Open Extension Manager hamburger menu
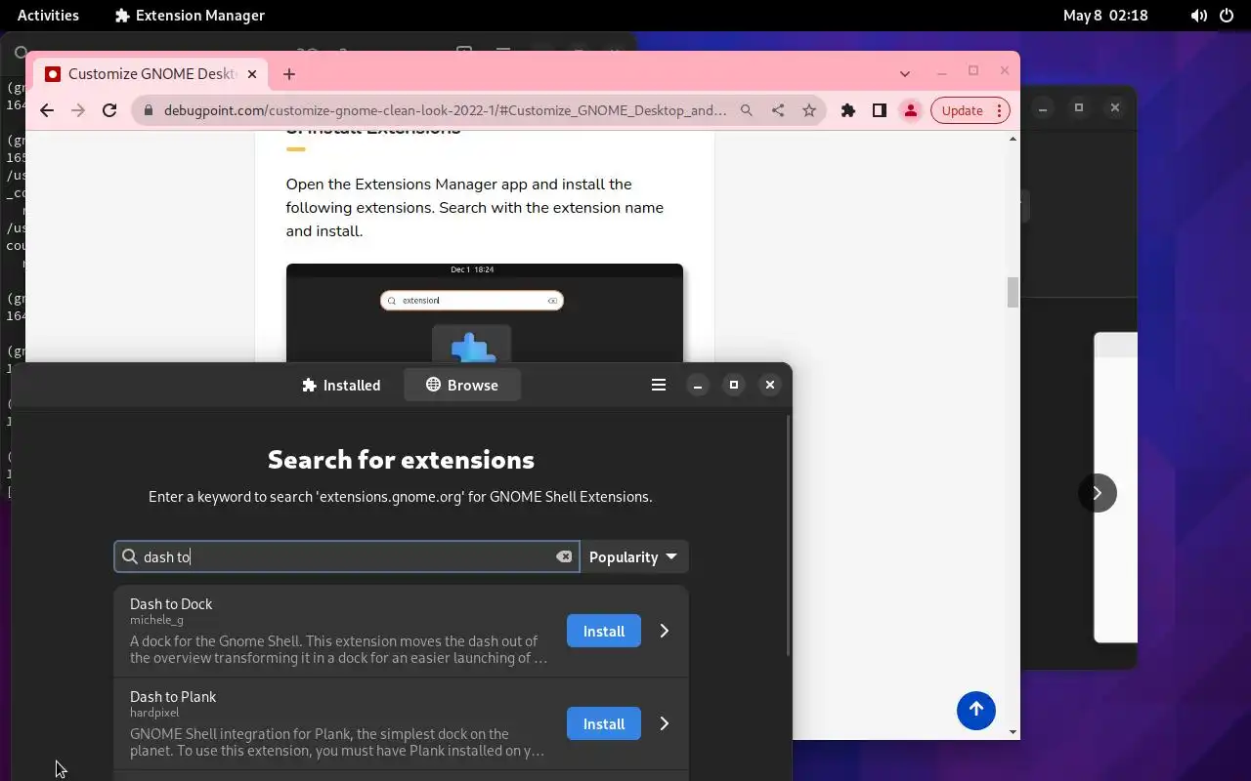 [x=659, y=386]
